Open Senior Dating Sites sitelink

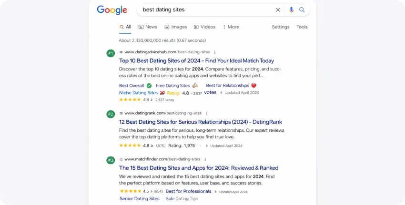tap(139, 199)
